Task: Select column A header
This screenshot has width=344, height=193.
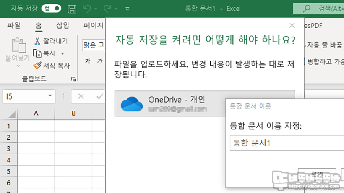Action: click(x=36, y=113)
